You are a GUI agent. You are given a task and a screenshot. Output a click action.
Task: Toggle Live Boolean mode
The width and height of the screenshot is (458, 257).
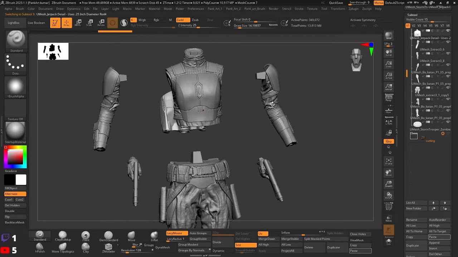click(36, 23)
